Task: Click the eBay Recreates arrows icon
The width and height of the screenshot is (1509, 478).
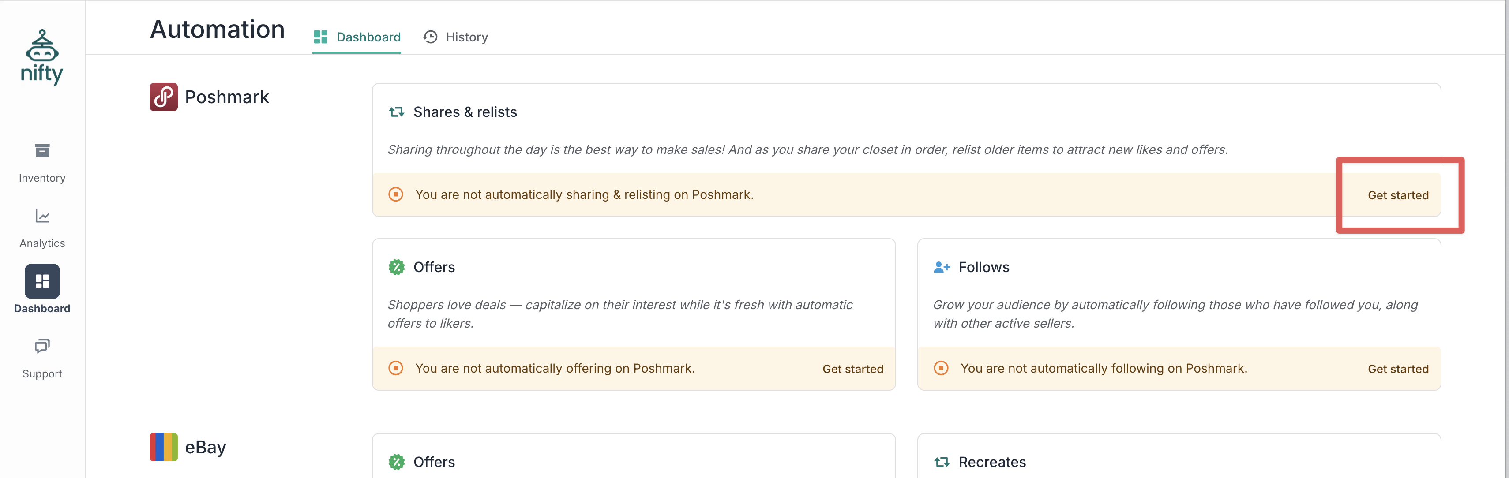Action: click(x=942, y=462)
